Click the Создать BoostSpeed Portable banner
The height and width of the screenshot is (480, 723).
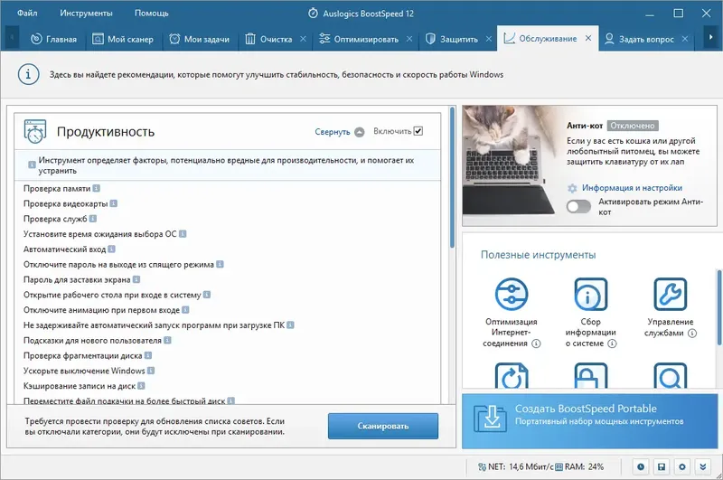click(590, 420)
